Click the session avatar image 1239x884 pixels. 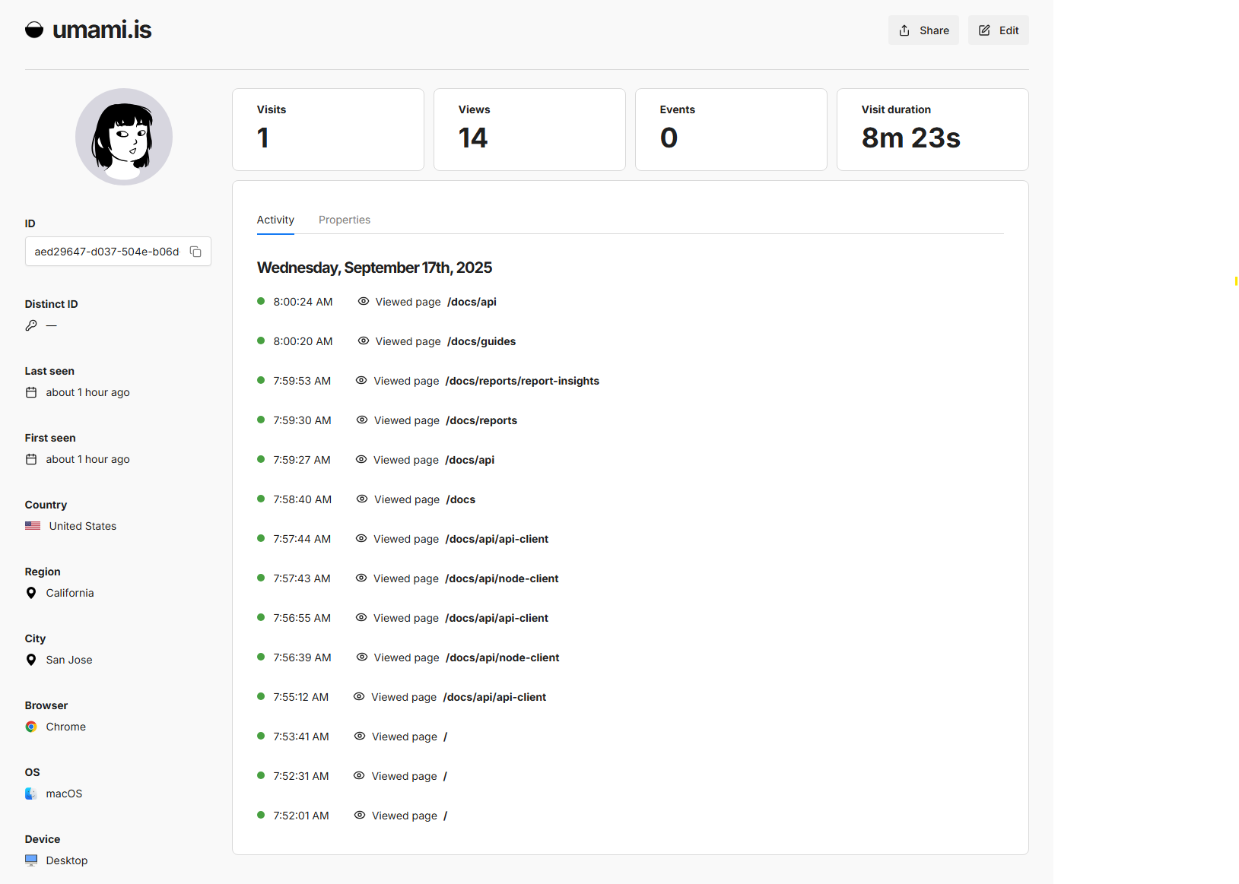click(x=124, y=137)
